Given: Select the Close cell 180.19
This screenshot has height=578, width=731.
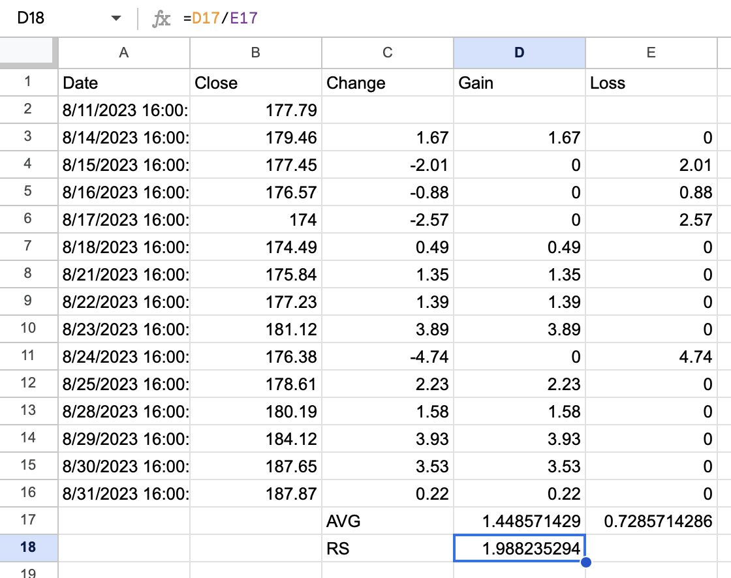Looking at the screenshot, I should click(255, 411).
